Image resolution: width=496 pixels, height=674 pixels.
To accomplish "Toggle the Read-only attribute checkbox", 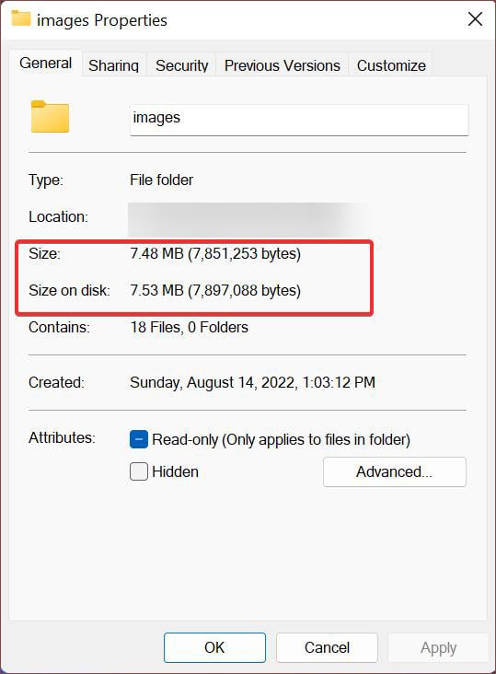I will coord(139,439).
